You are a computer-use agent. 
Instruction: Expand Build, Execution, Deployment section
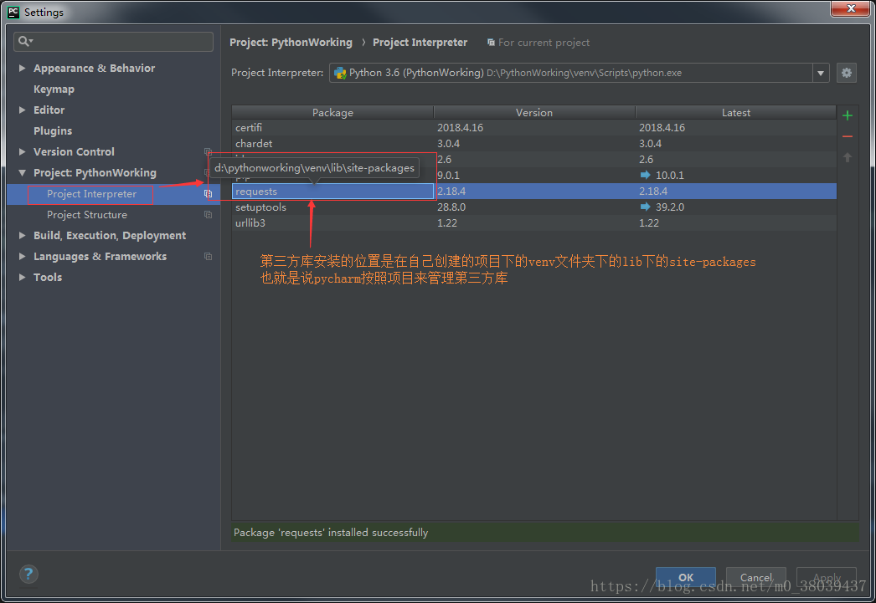(23, 235)
